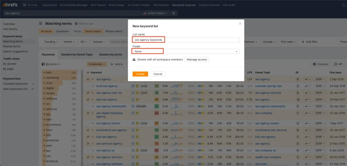Switch to Clusters by terms tab
This screenshot has width=347, height=166.
(x=110, y=54)
